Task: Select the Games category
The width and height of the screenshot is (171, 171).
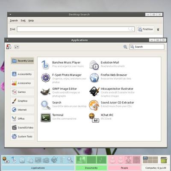Action: point(22,92)
